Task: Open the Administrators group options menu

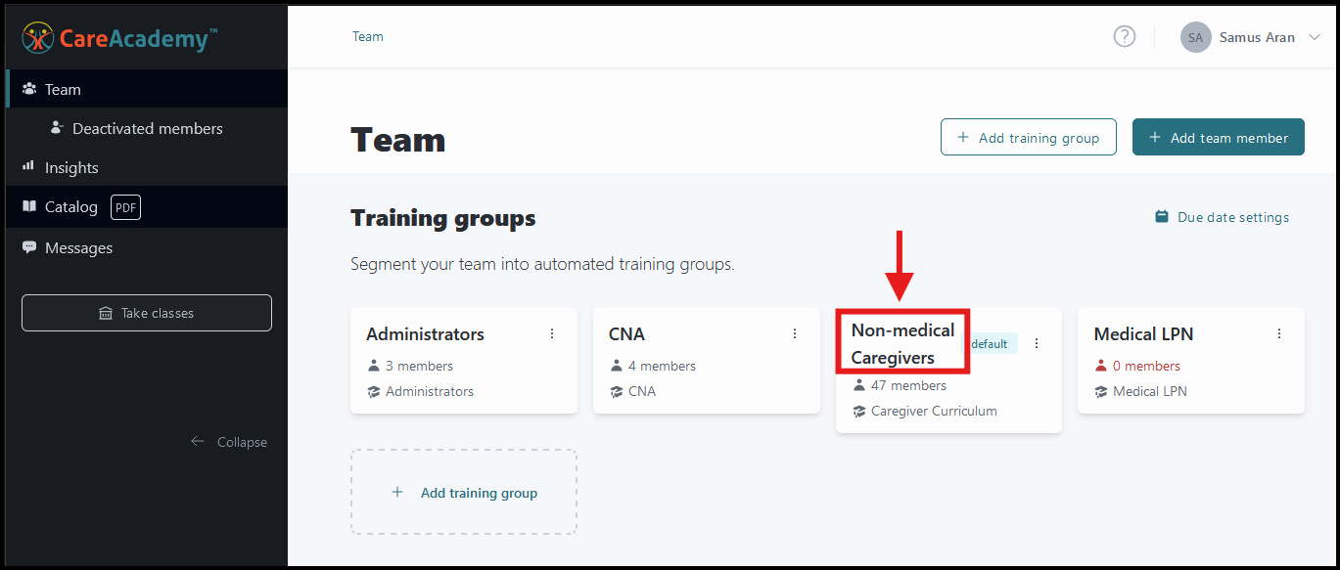Action: click(551, 332)
